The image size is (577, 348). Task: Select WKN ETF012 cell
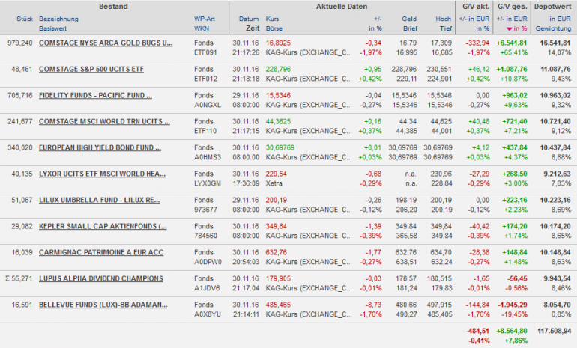(206, 79)
